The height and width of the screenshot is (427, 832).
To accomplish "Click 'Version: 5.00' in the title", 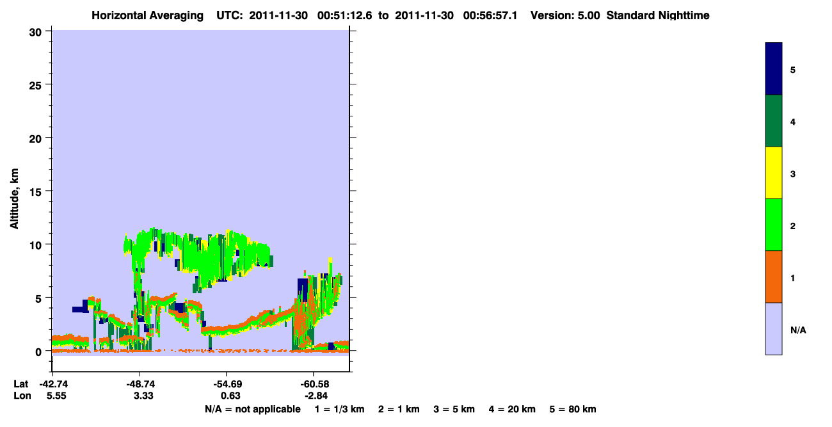I will tap(565, 15).
